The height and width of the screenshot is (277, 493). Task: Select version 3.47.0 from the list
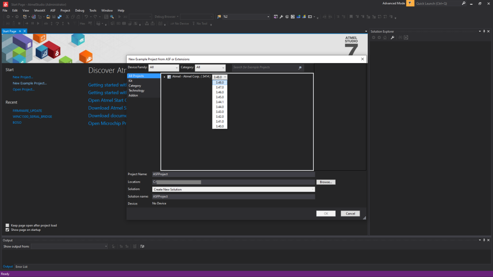(220, 88)
